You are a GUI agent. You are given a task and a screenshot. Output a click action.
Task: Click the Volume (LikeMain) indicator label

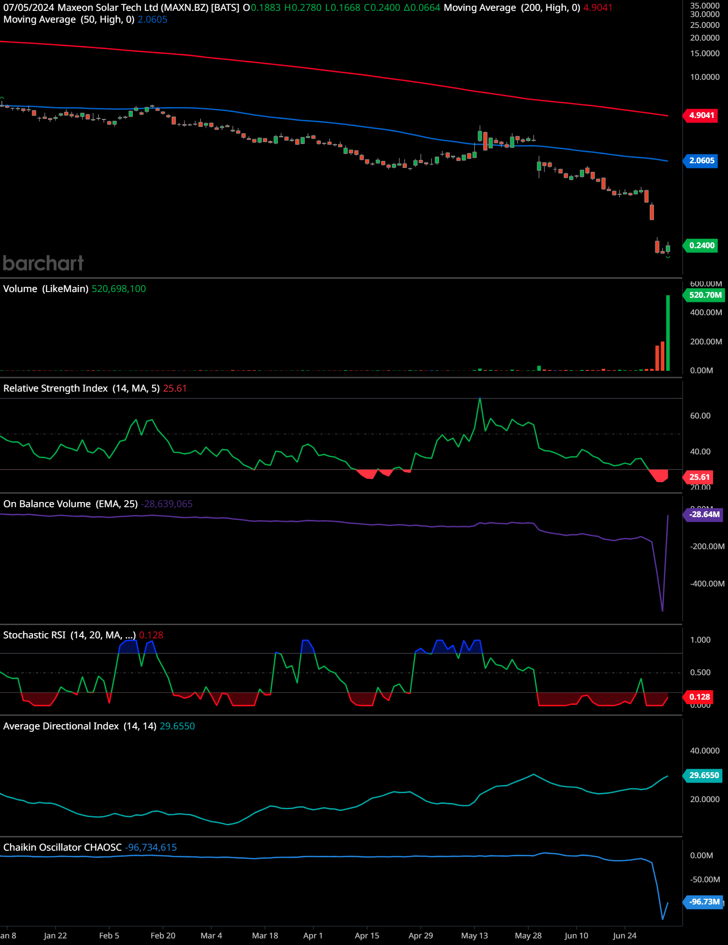[x=46, y=289]
